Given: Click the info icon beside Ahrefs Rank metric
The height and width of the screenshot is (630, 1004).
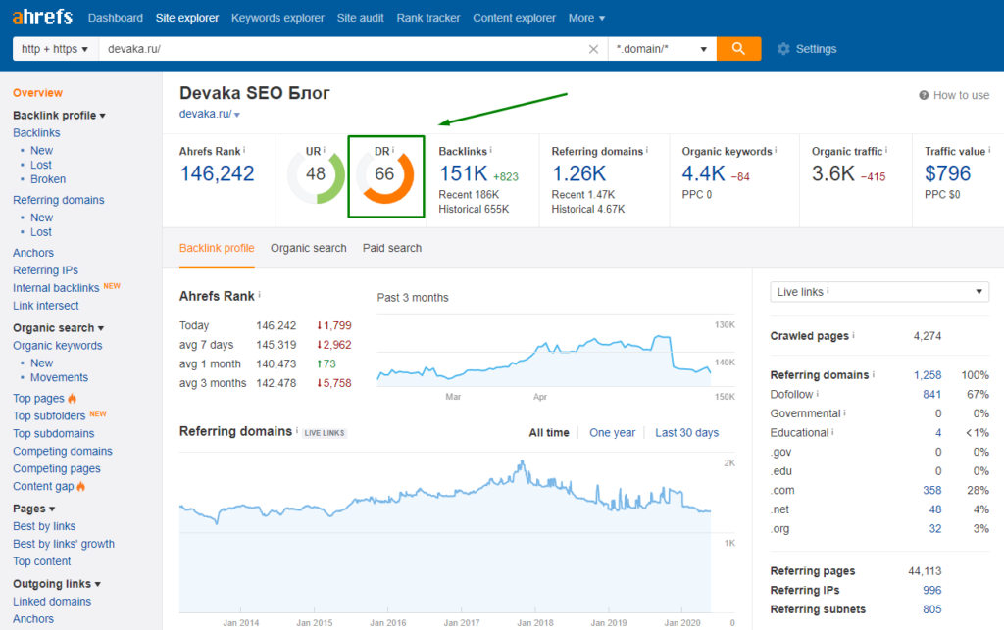Looking at the screenshot, I should click(x=244, y=150).
